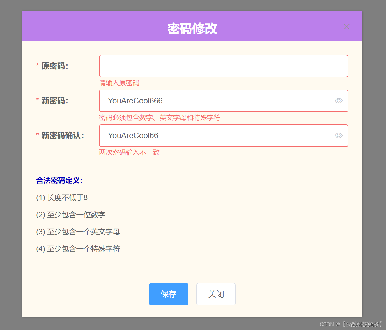Click the error text 请输入原密码
Image resolution: width=386 pixels, height=330 pixels.
pyautogui.click(x=119, y=83)
